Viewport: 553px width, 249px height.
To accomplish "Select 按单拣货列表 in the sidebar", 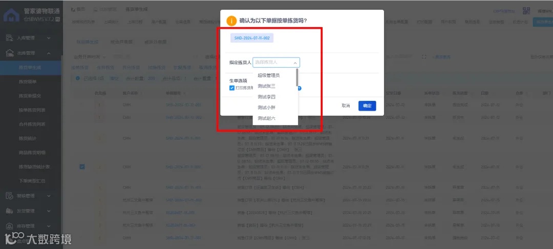I will 32,110.
